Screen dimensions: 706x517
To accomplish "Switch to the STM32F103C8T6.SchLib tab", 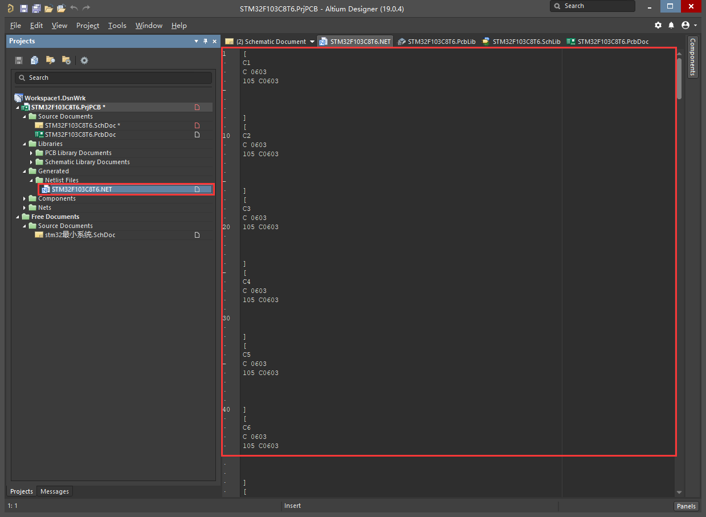I will [x=521, y=42].
